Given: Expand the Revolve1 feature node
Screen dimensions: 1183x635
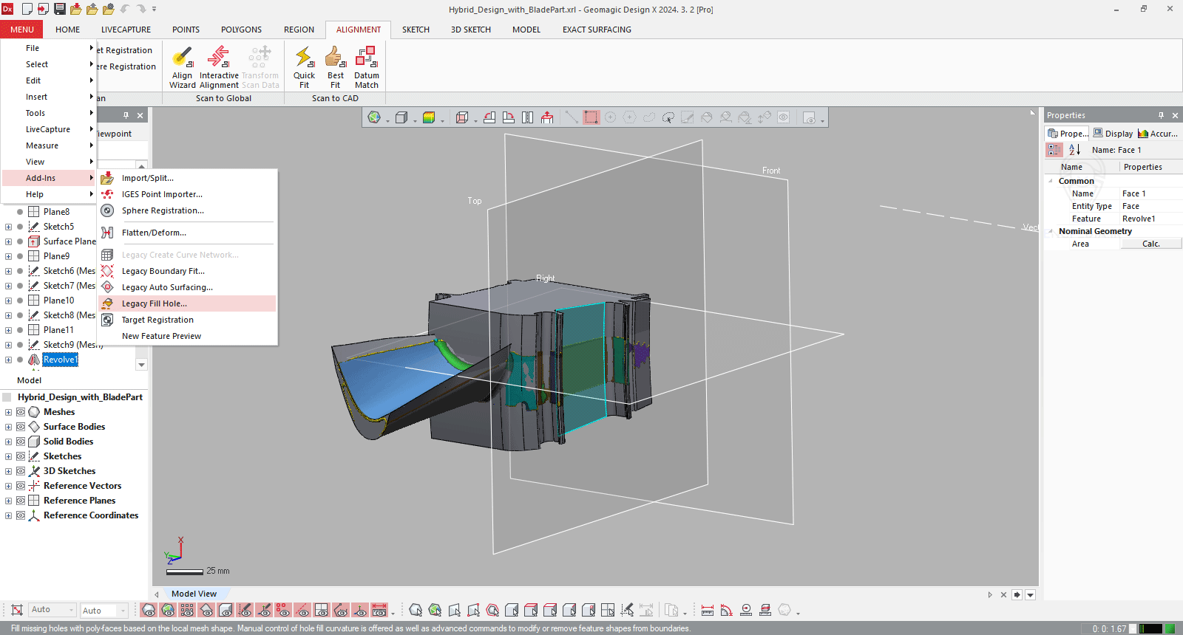Looking at the screenshot, I should tap(8, 360).
